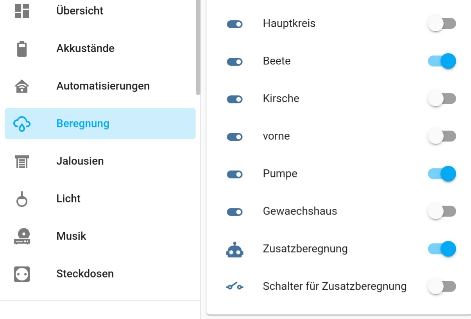This screenshot has width=471, height=319.
Task: Open the vorne entity details
Action: point(276,136)
